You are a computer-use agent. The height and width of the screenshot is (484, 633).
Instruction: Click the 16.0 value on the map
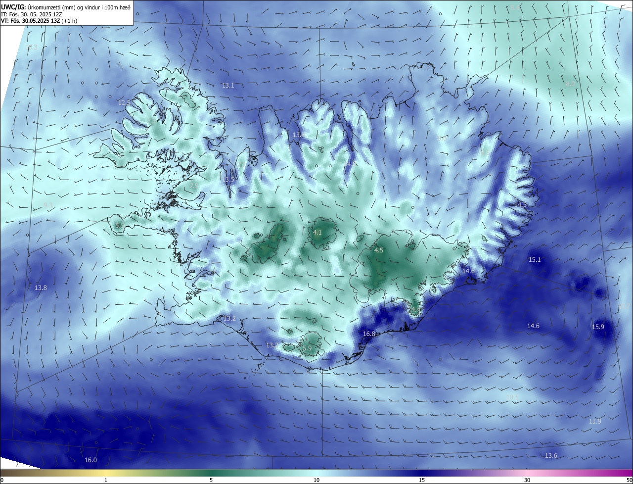pyautogui.click(x=90, y=460)
